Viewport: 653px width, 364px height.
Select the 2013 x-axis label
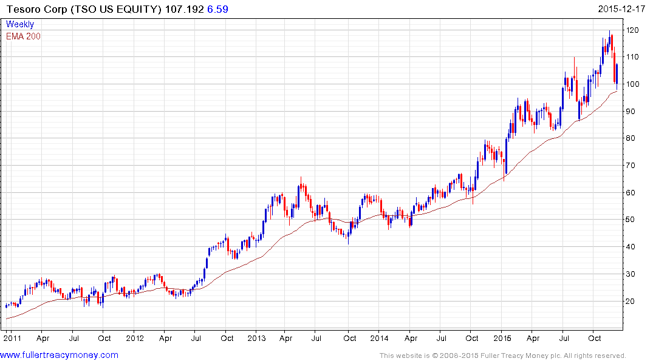(256, 338)
